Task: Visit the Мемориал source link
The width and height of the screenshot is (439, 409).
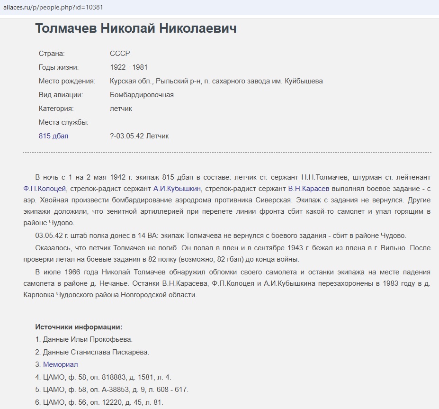Action: [x=60, y=364]
